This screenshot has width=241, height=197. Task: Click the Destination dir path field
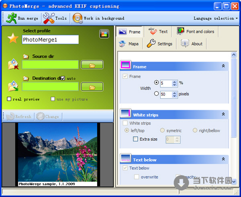click(50, 86)
